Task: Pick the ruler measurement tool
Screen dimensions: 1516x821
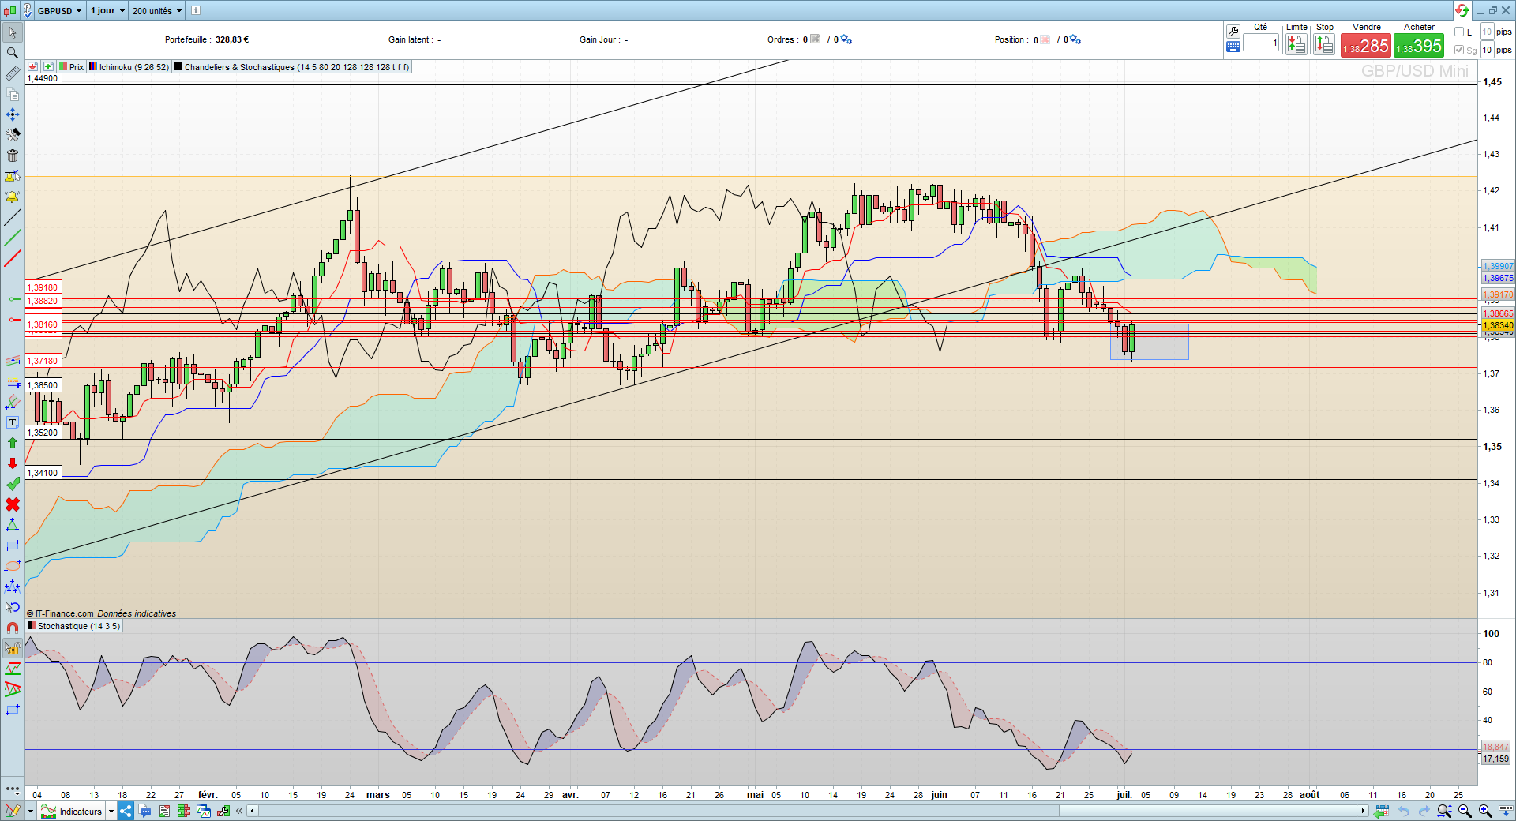Action: (x=13, y=73)
